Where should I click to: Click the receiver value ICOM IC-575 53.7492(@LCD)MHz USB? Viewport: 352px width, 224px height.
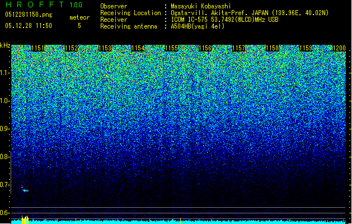pos(224,20)
